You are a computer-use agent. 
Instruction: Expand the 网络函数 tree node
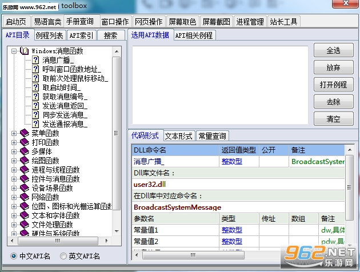point(14,197)
